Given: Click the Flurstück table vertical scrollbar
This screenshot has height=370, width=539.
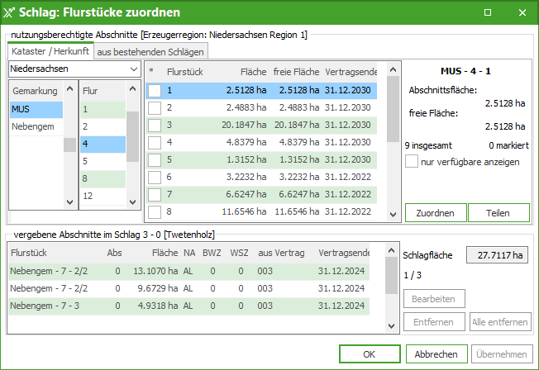Looking at the screenshot, I should [x=393, y=149].
